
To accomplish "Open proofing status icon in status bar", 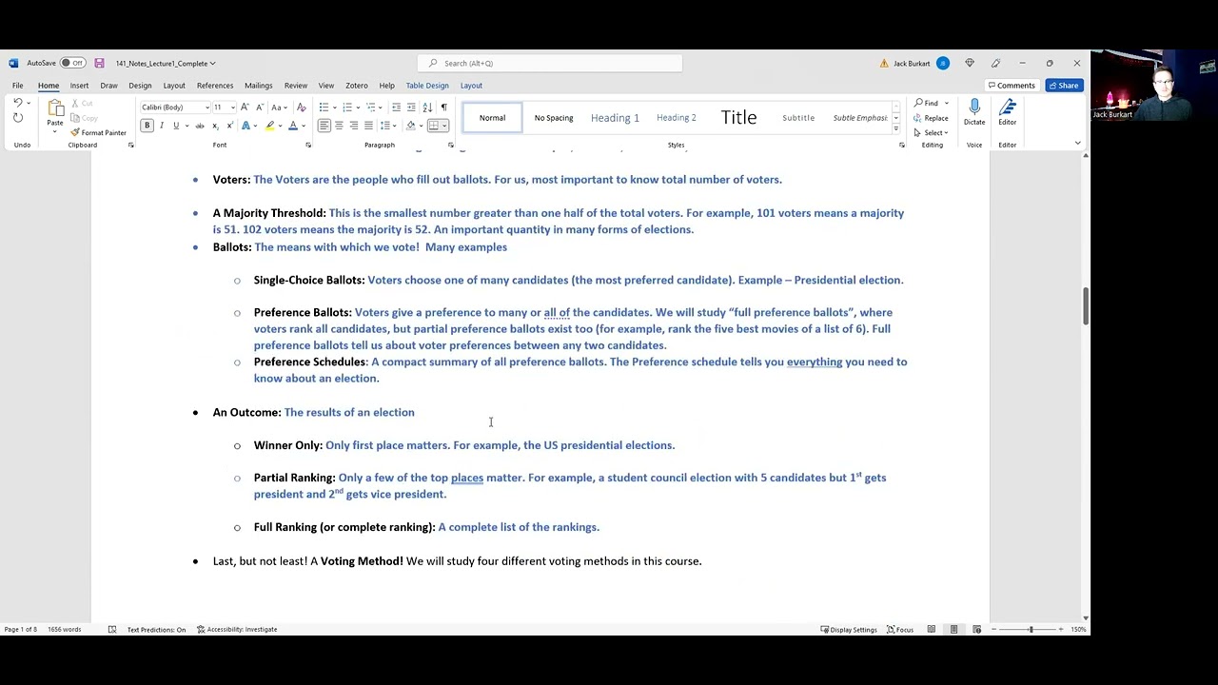I will click(111, 629).
